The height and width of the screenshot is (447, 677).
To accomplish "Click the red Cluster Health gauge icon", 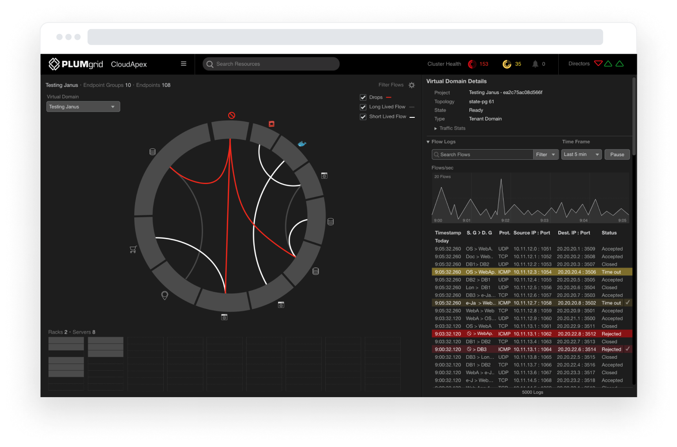I will [x=472, y=64].
